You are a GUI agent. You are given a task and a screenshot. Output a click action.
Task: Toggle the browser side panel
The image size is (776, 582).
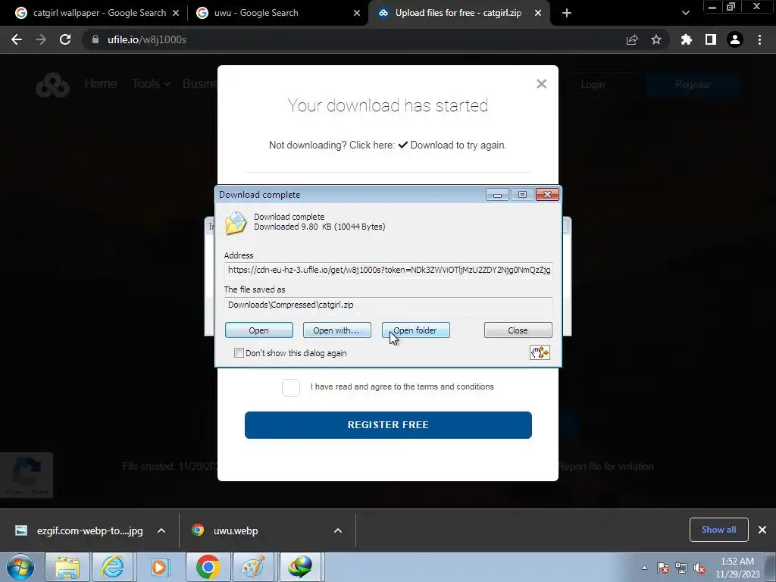[x=711, y=39]
